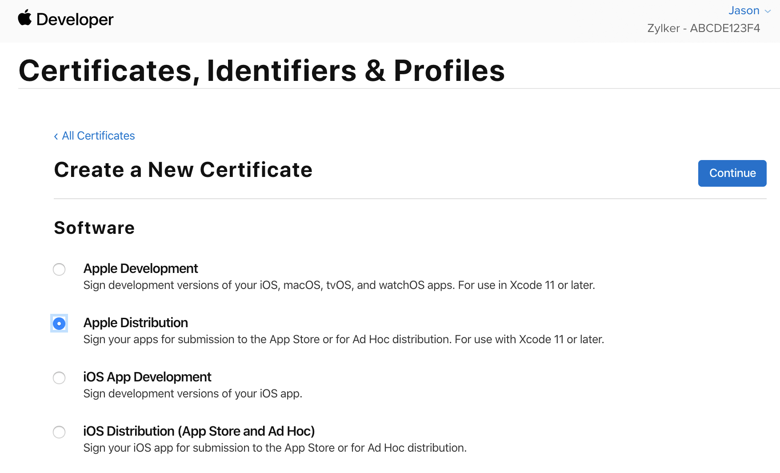
Task: Click the selected Apple Distribution radio button
Action: (x=59, y=324)
